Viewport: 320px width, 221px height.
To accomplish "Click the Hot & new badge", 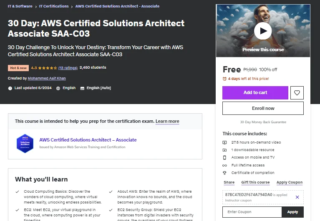I will (18, 68).
